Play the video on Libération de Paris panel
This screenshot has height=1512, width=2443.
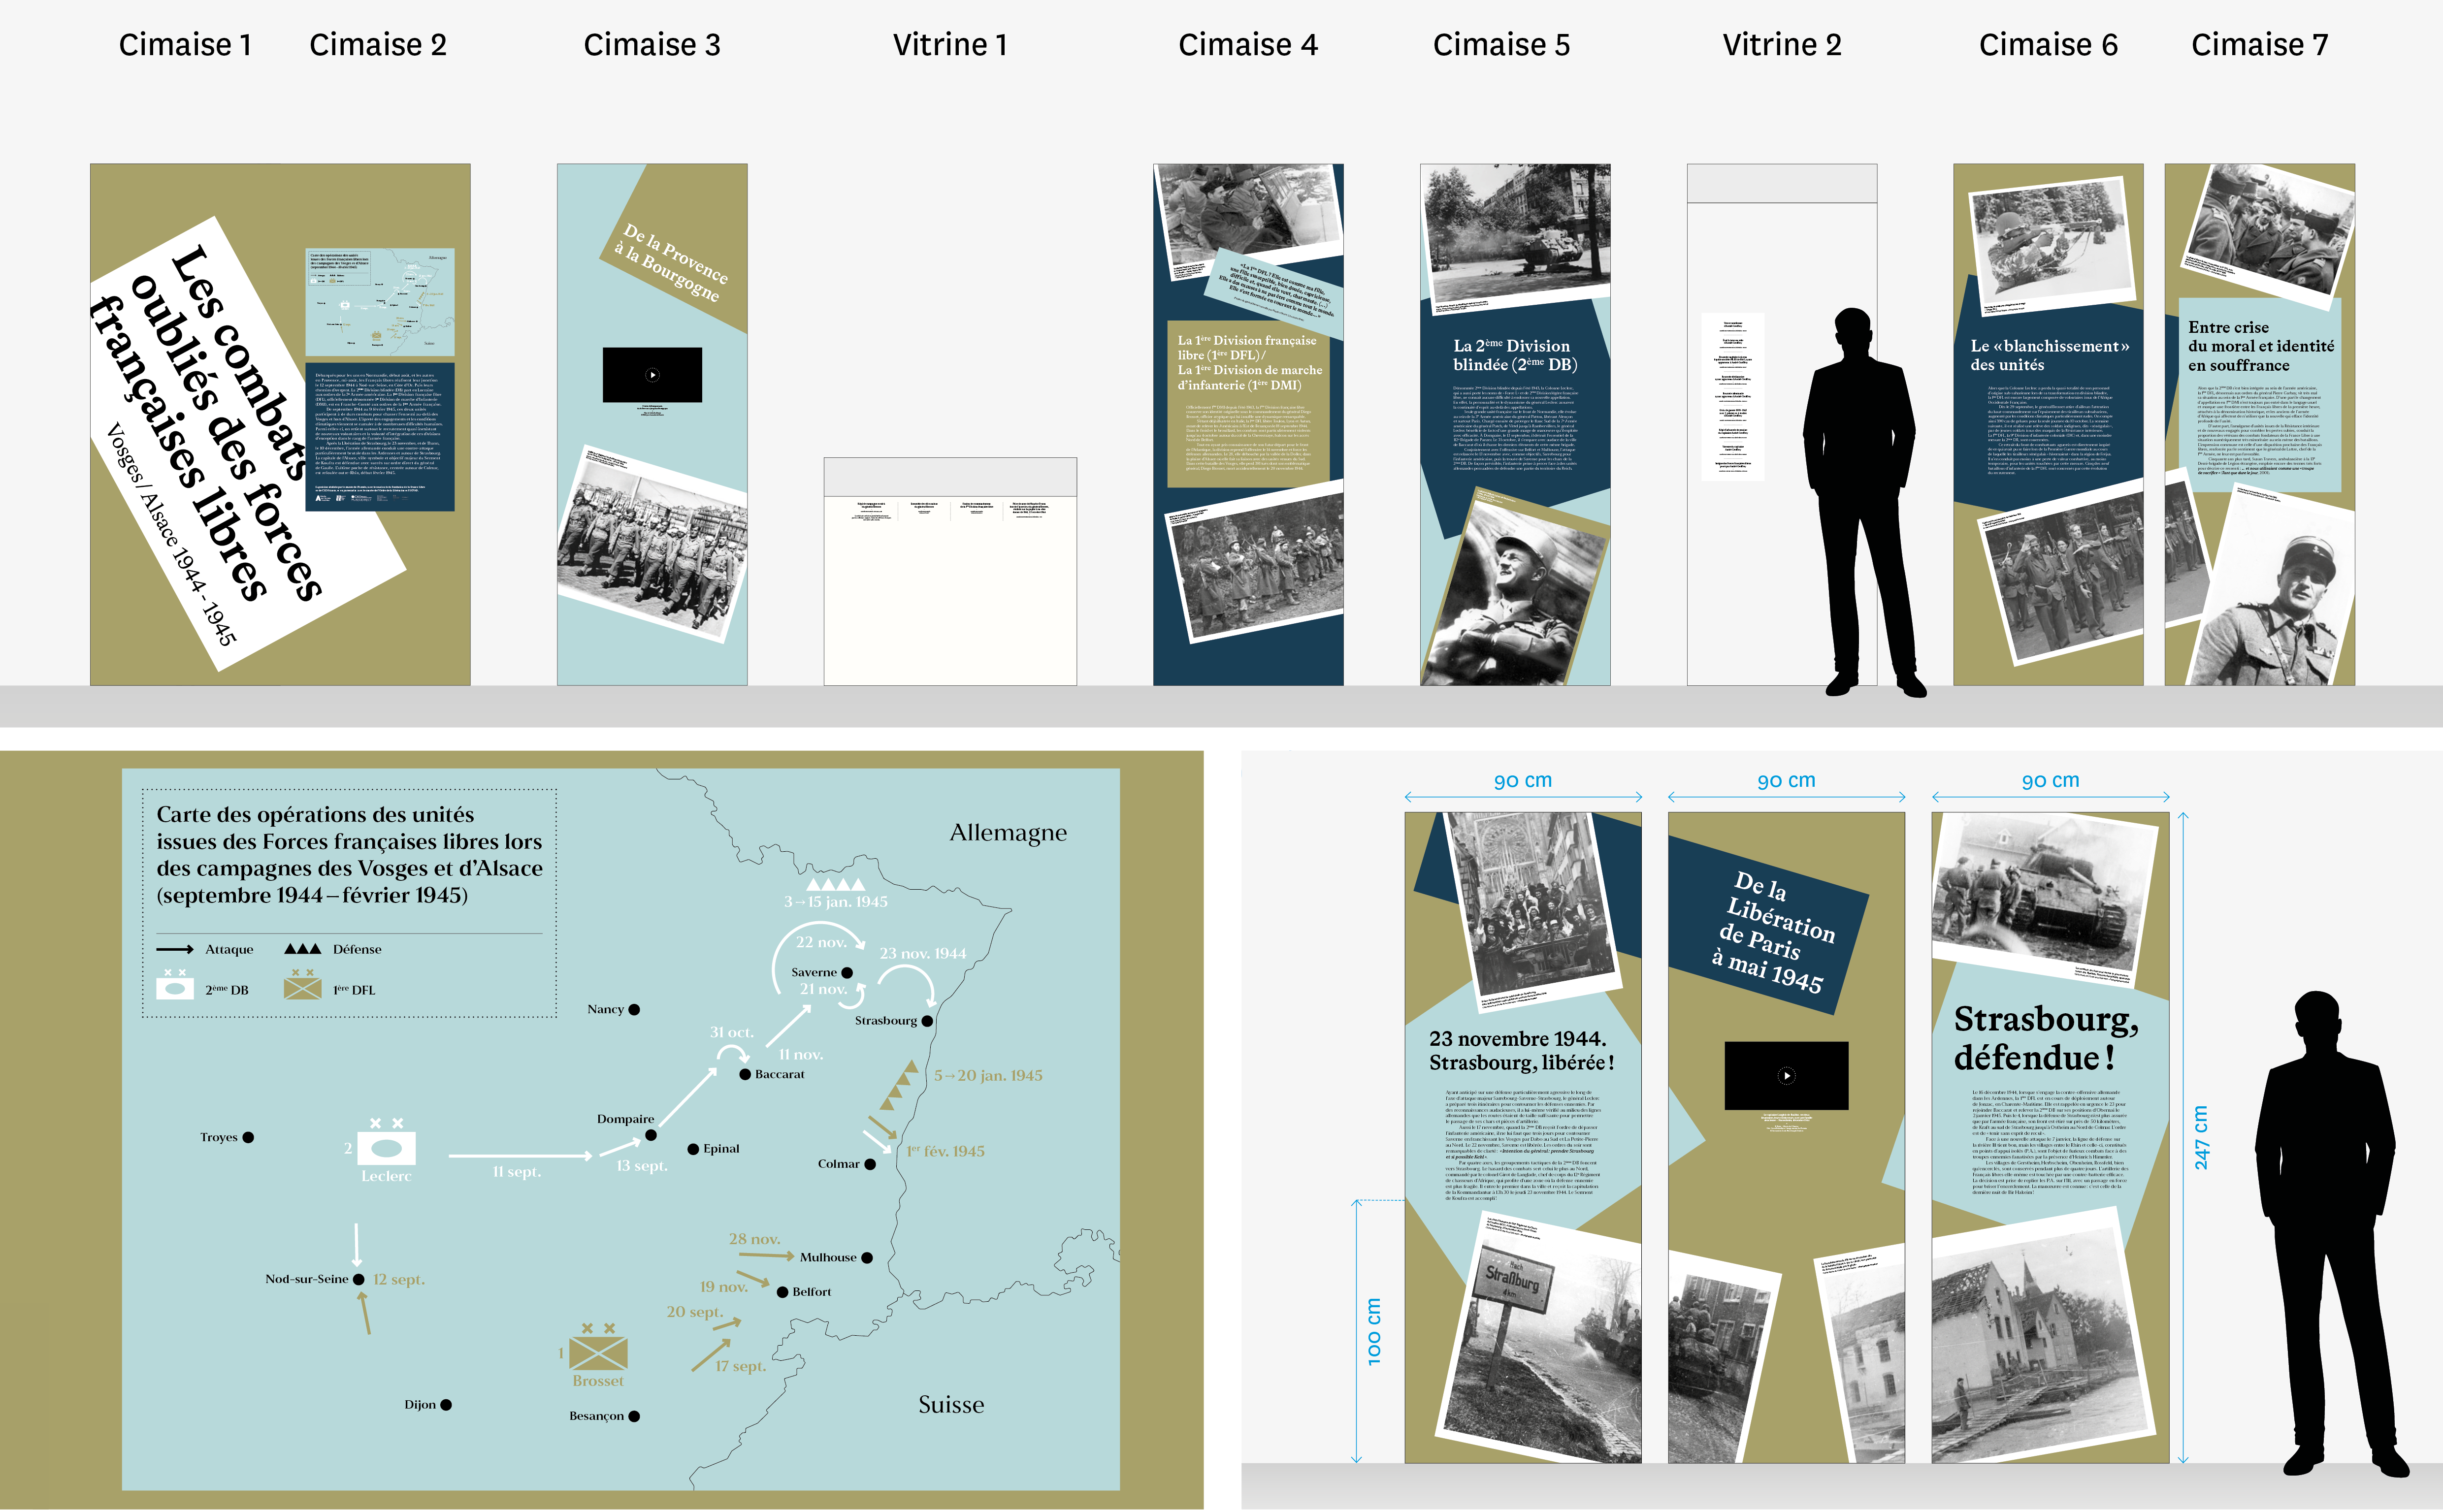(1786, 1076)
